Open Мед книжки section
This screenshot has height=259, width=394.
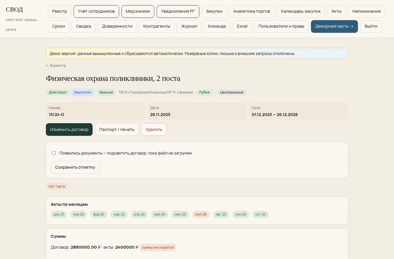pos(138,11)
